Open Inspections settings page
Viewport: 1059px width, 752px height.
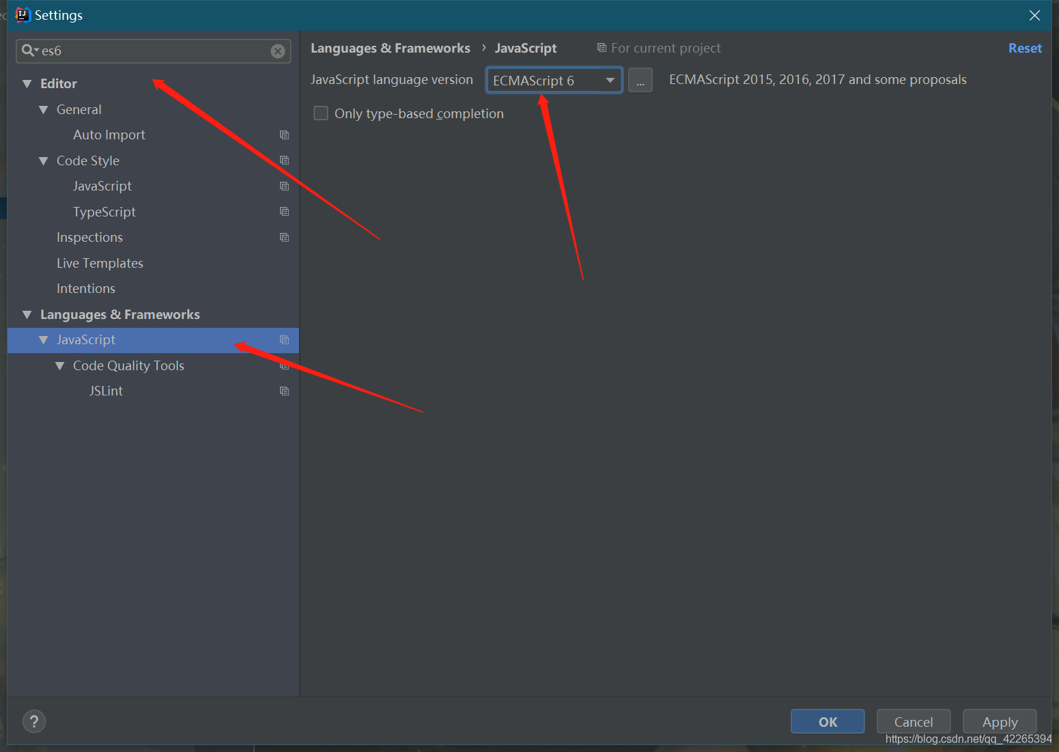[x=89, y=238]
